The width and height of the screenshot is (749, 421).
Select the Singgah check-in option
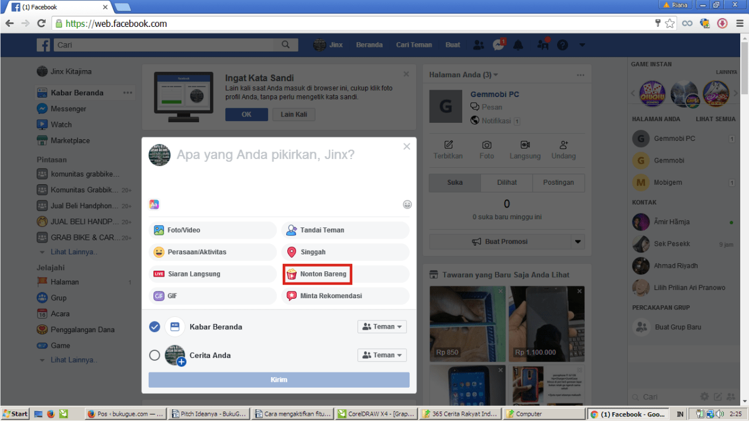[x=345, y=252]
